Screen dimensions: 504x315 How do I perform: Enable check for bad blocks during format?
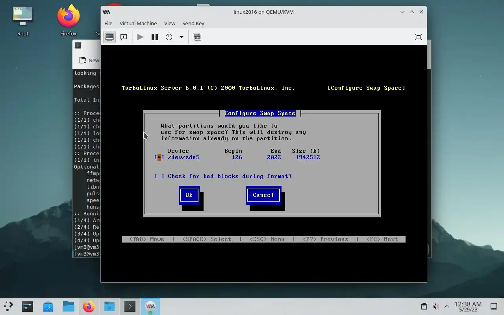(x=159, y=176)
